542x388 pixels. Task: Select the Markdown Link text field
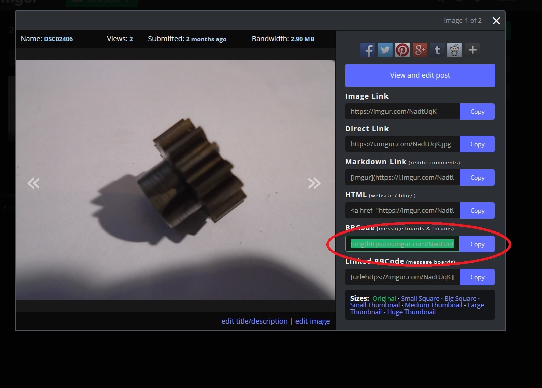[403, 178]
